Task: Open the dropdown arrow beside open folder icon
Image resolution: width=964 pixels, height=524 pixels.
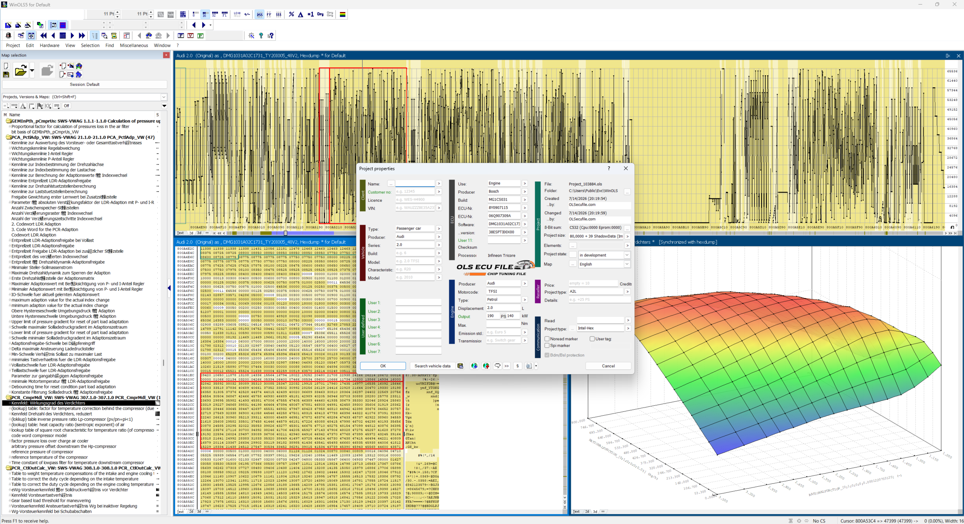Action: tap(32, 70)
